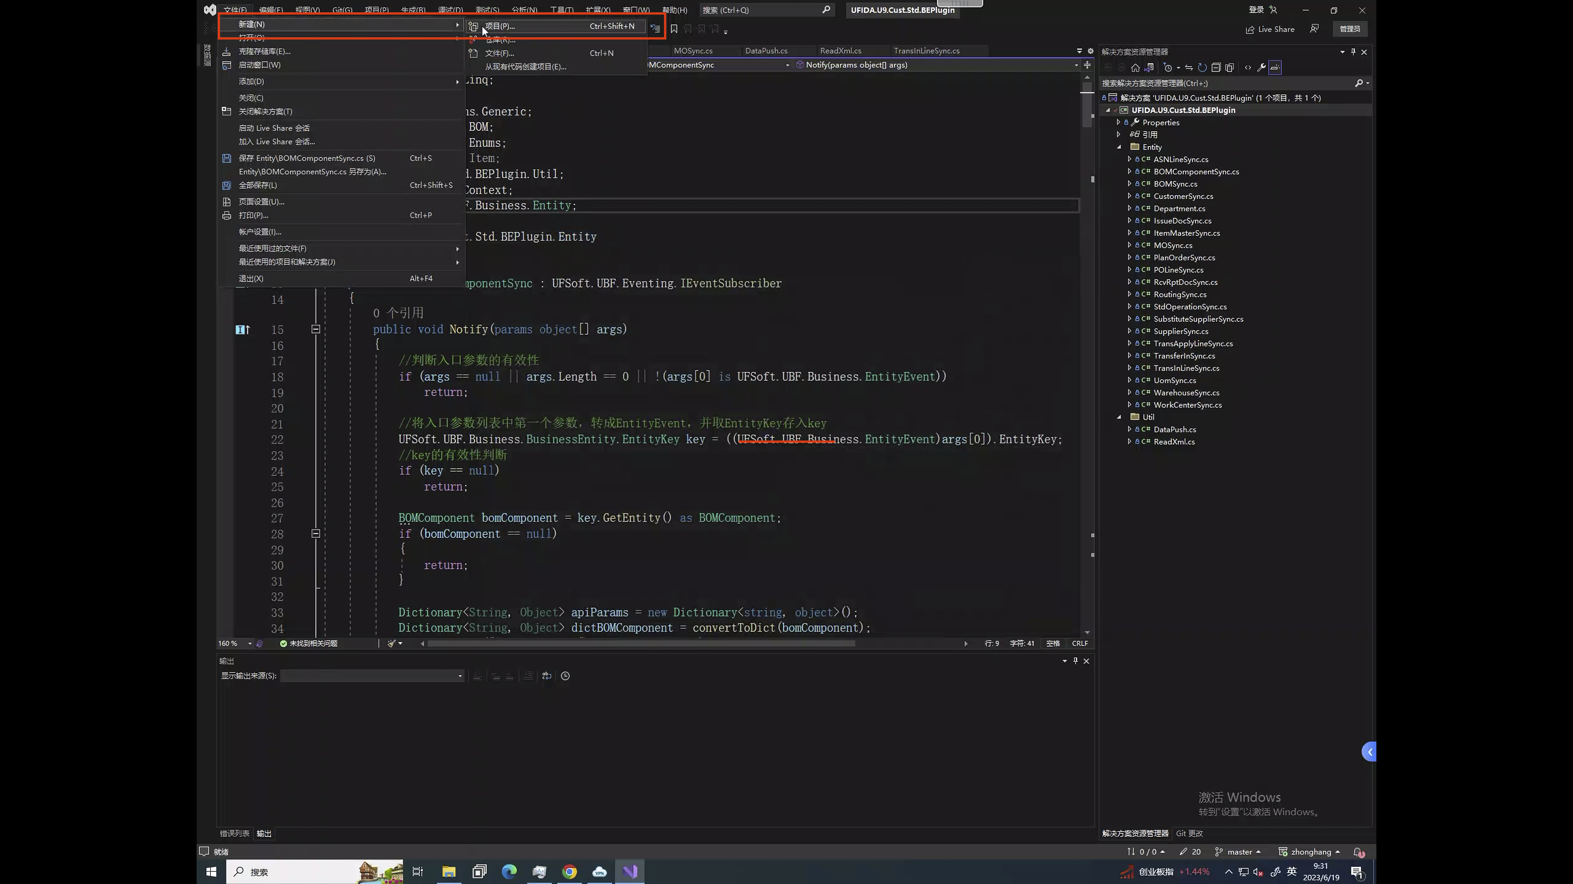Screen dimensions: 1573x884
Task: Click Sync with Active Document icon
Action: coord(1188,68)
